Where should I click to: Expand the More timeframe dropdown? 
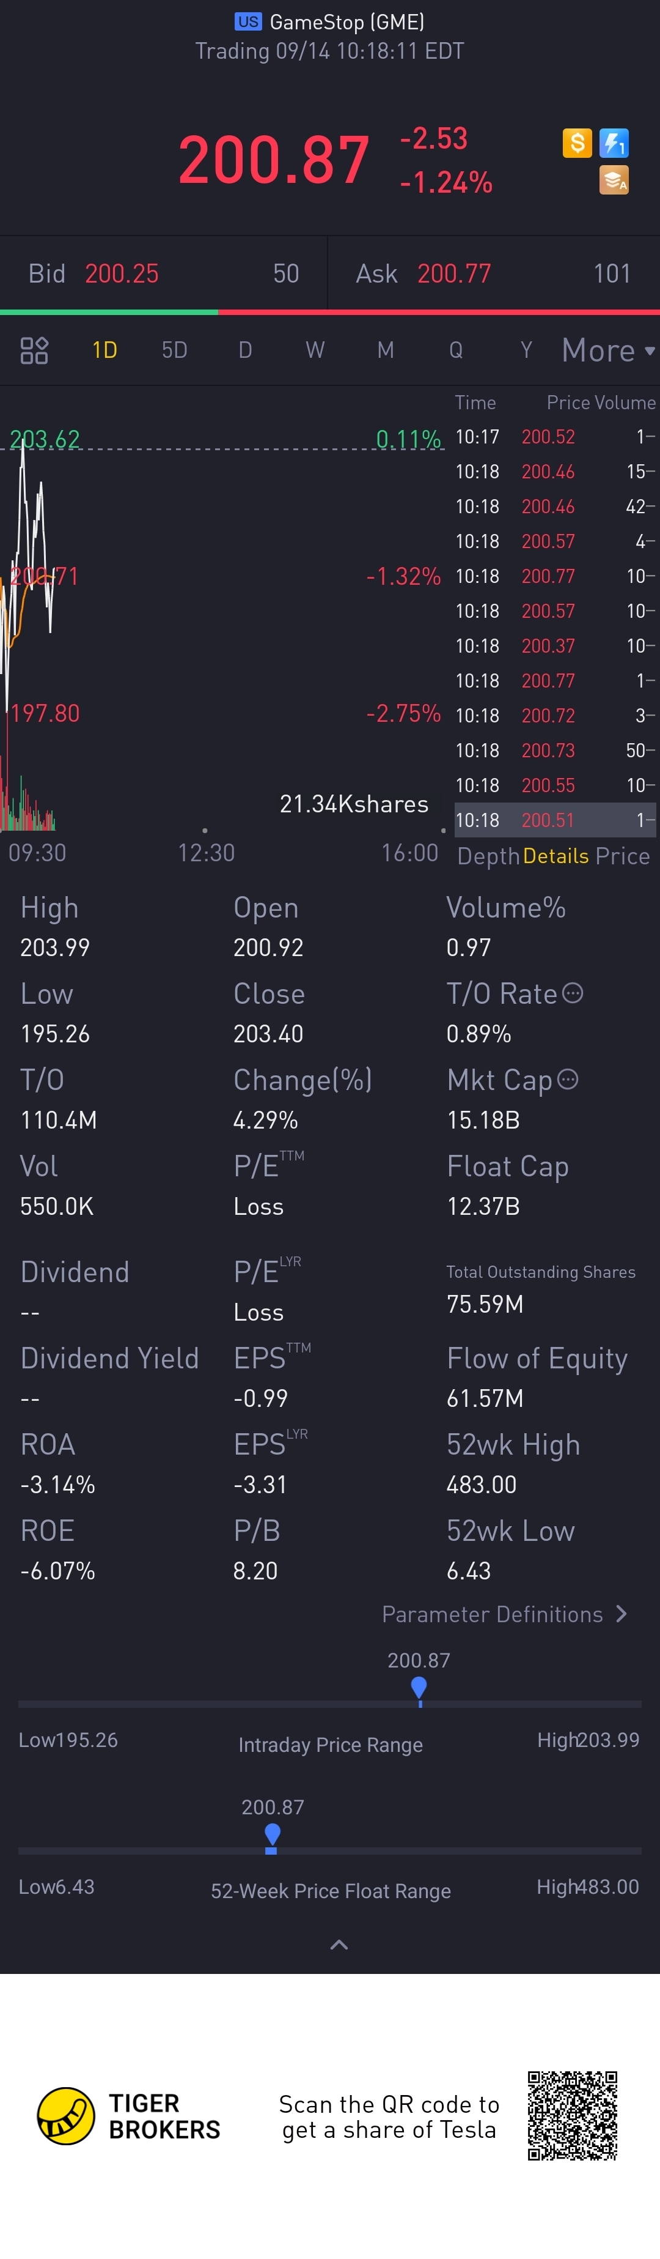(x=608, y=350)
